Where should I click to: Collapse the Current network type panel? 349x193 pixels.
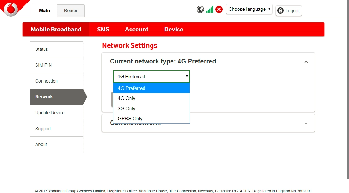[306, 62]
